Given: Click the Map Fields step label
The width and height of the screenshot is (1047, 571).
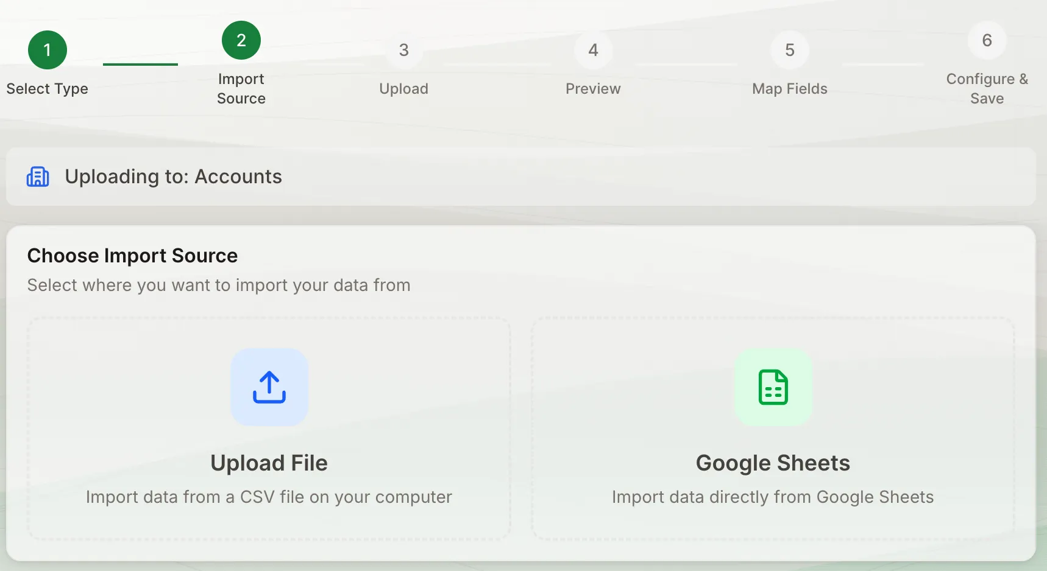Looking at the screenshot, I should tap(789, 88).
